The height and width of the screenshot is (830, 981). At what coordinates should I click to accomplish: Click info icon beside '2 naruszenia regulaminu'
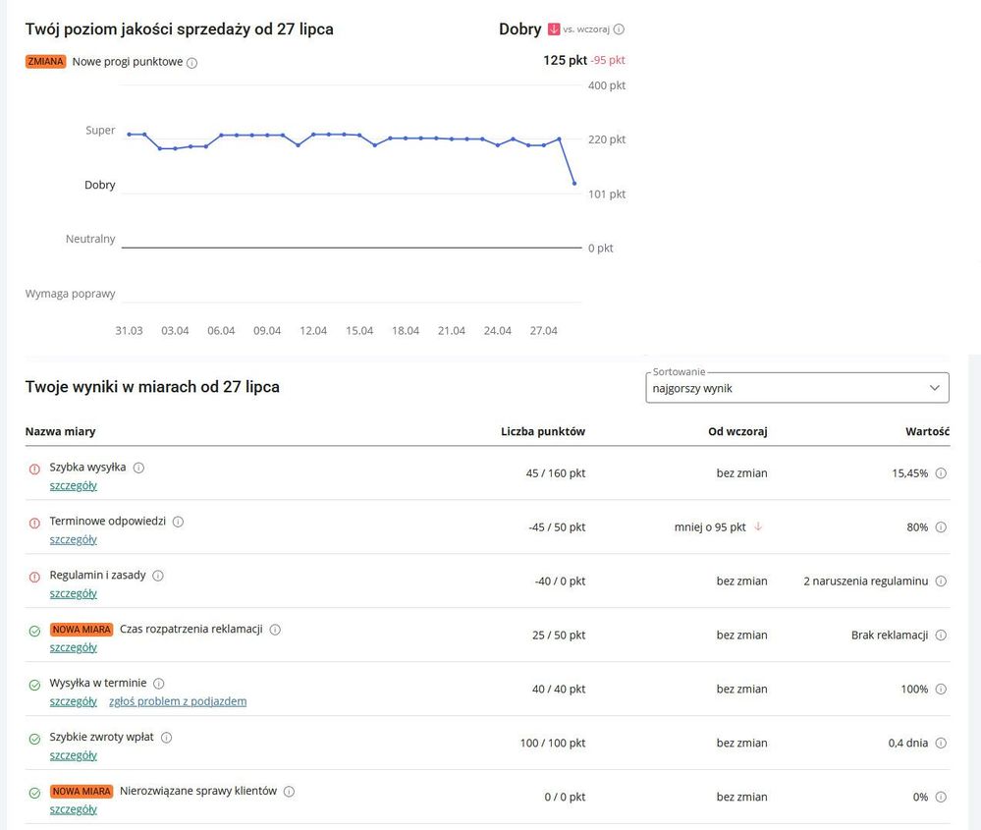pyautogui.click(x=941, y=581)
